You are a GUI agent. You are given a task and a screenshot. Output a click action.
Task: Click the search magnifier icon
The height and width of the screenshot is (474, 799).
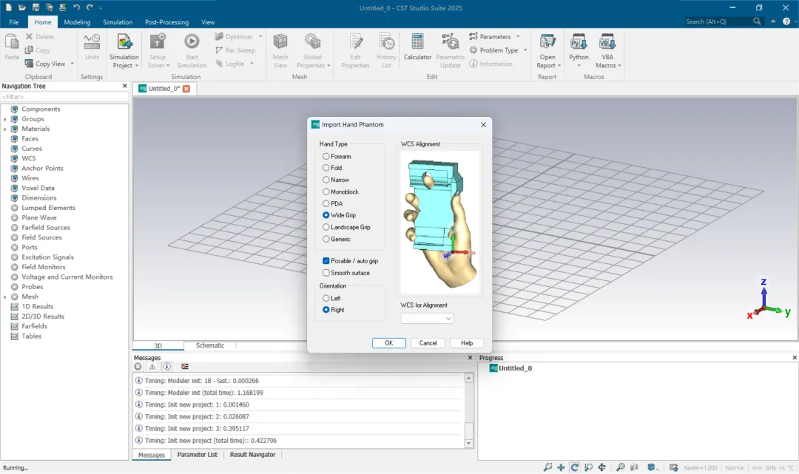pos(757,21)
